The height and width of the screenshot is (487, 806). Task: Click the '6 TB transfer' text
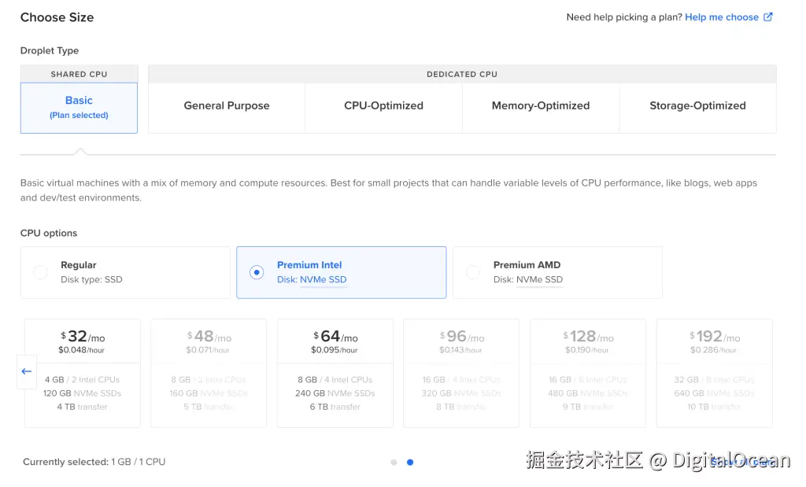coord(335,407)
